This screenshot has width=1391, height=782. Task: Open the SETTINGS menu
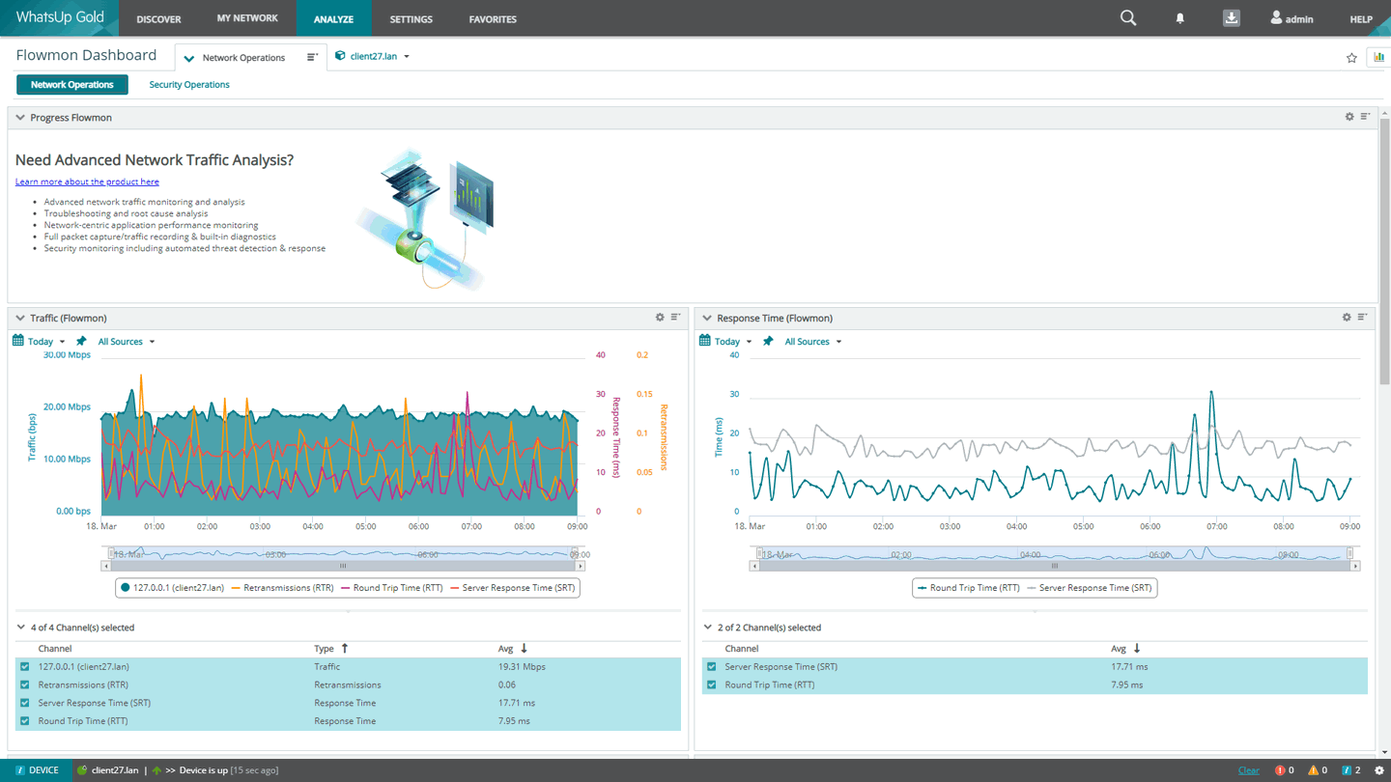411,19
